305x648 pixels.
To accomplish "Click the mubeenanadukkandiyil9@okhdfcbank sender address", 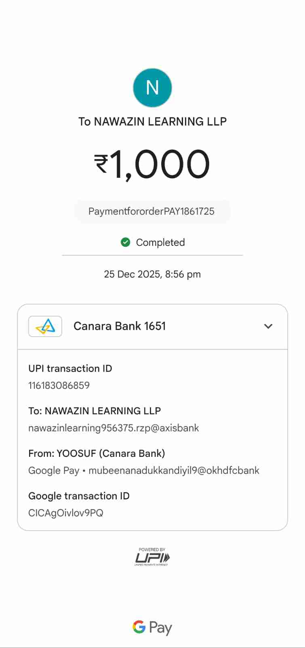I will pyautogui.click(x=174, y=471).
